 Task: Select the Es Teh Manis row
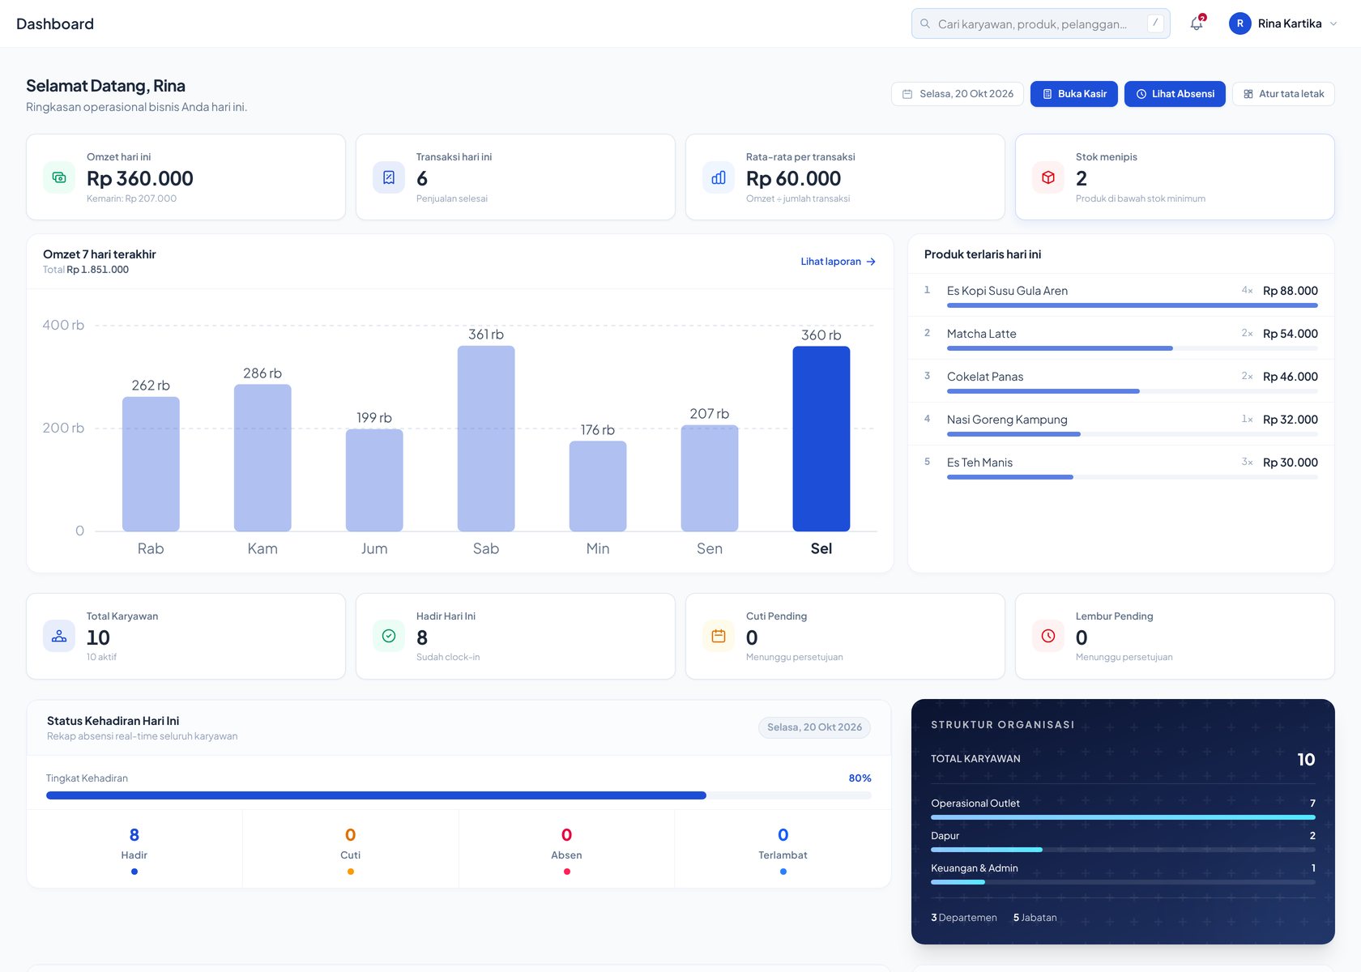[1121, 467]
